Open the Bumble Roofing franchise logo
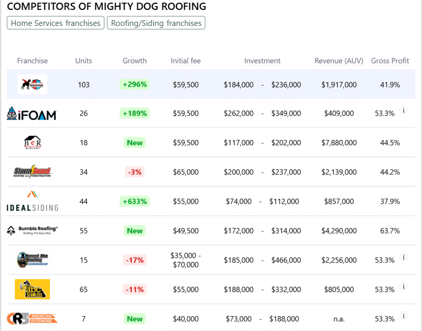 coord(32,230)
